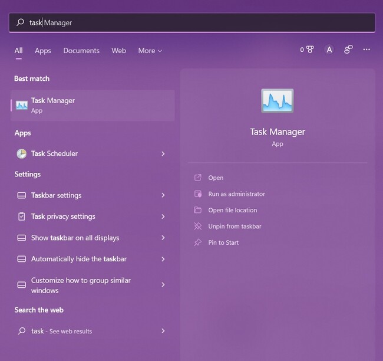This screenshot has height=361, width=383.
Task: Click the Task privacy settings clipboard icon
Action: tap(21, 216)
